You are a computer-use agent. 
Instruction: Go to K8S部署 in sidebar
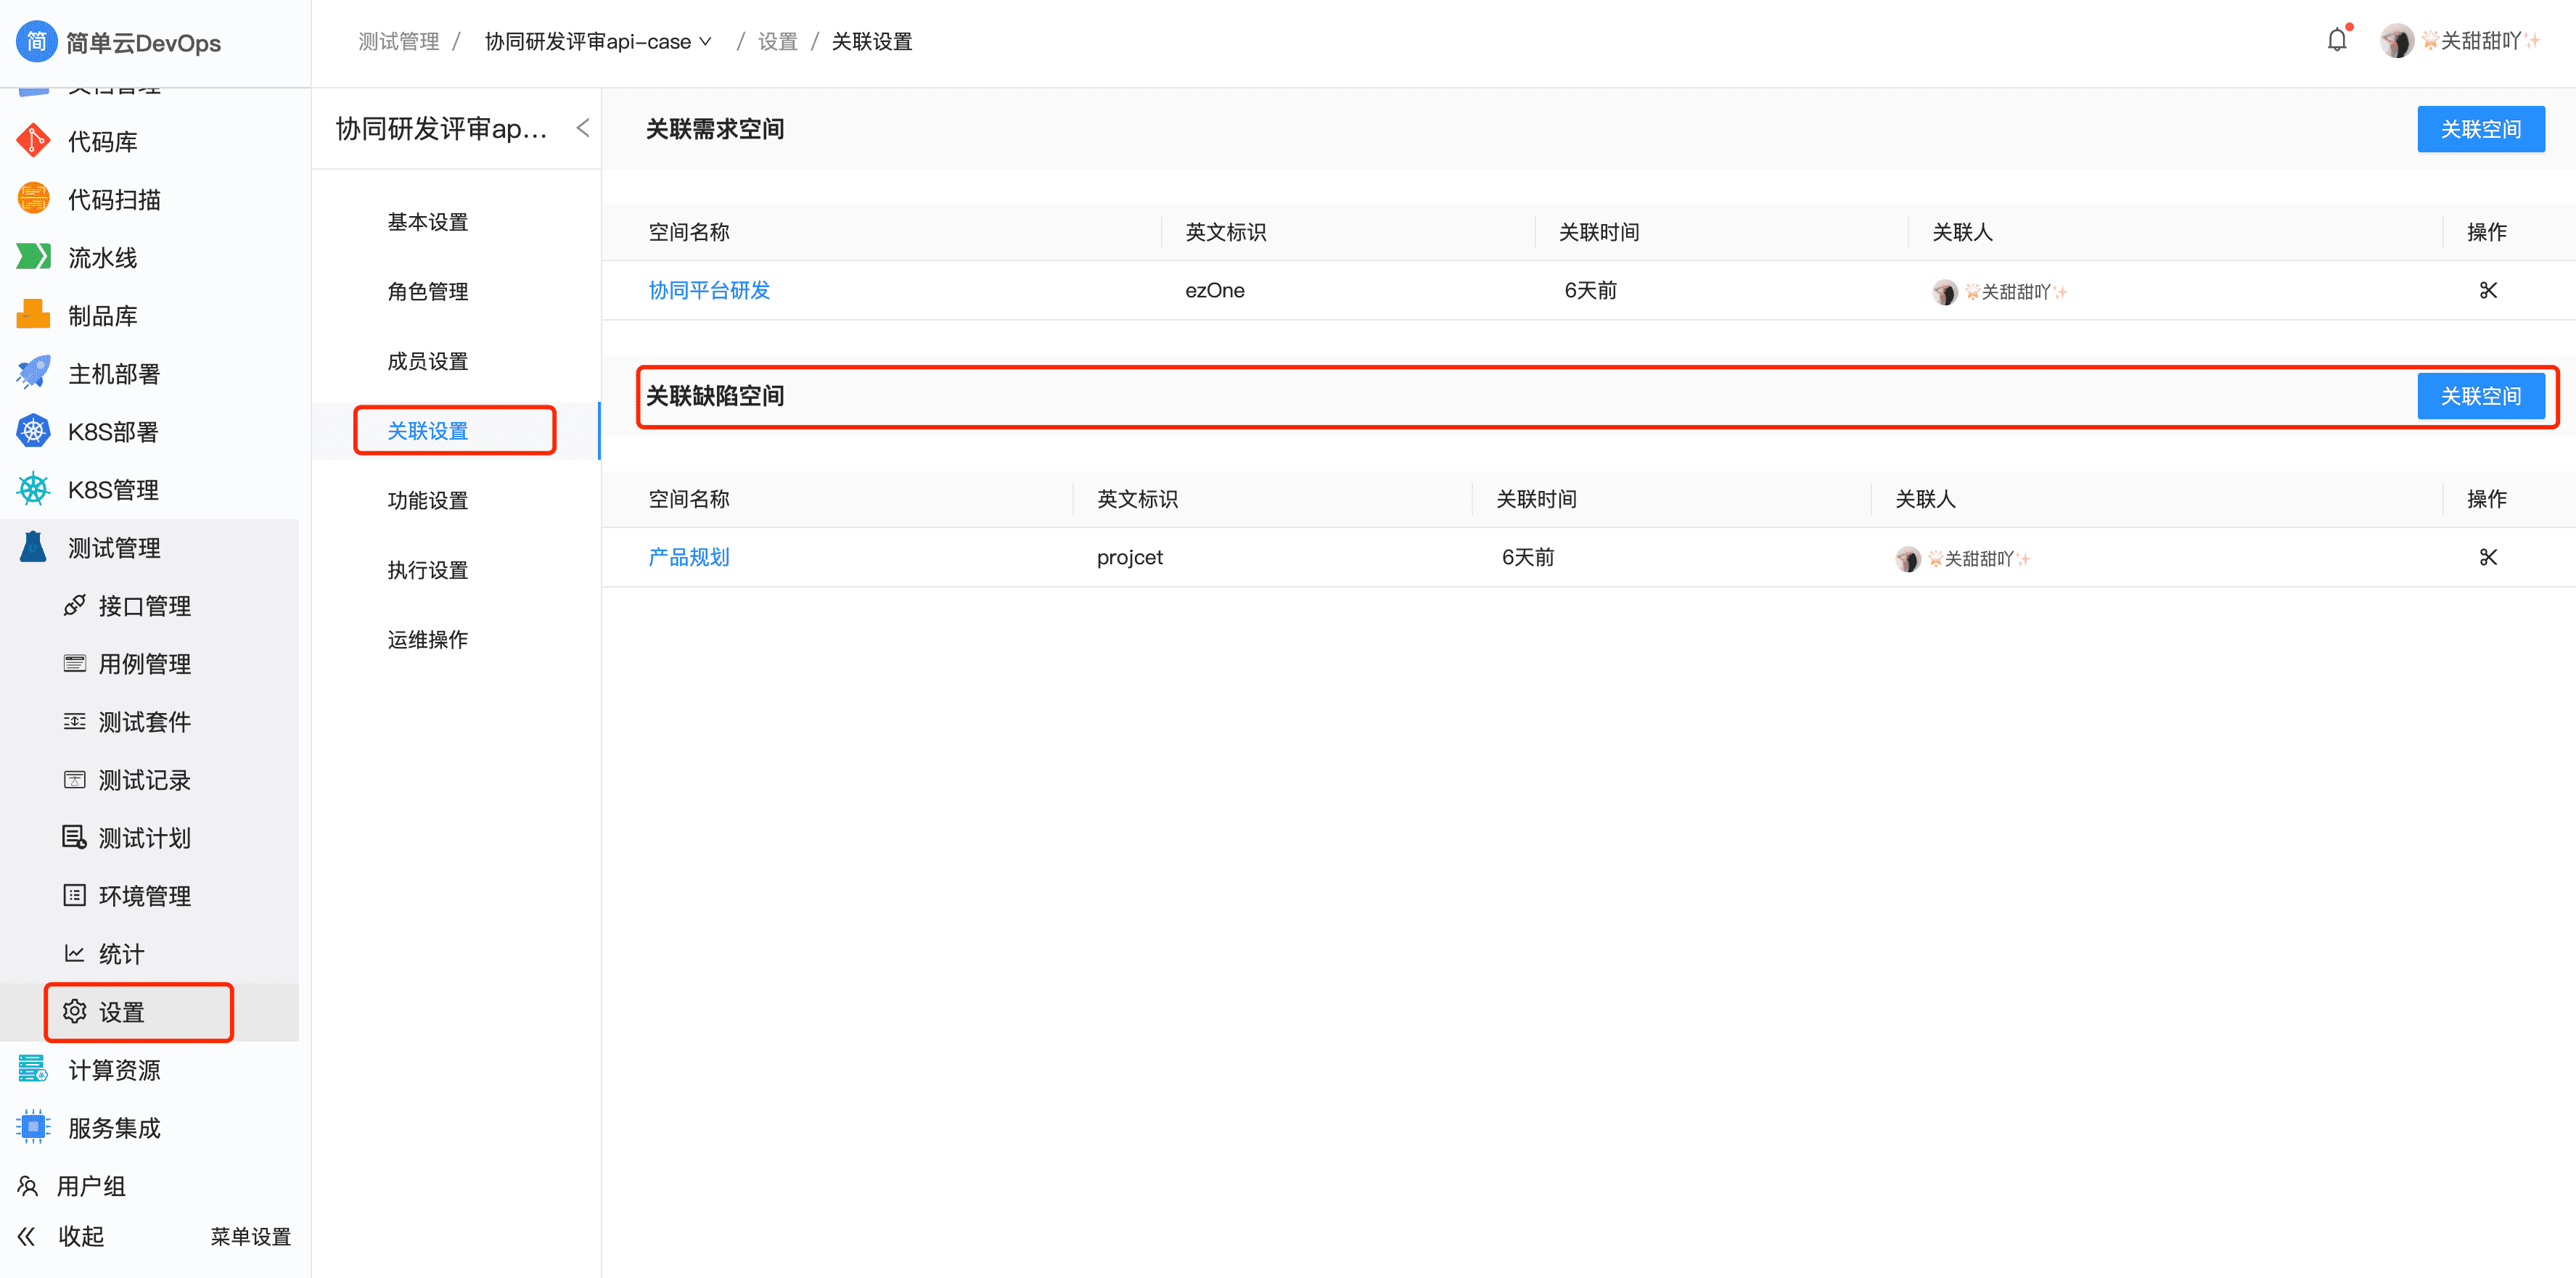coord(112,432)
